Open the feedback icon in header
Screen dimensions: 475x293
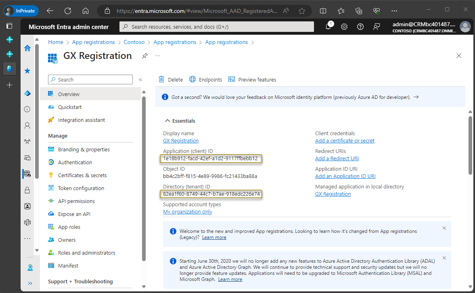tap(377, 27)
